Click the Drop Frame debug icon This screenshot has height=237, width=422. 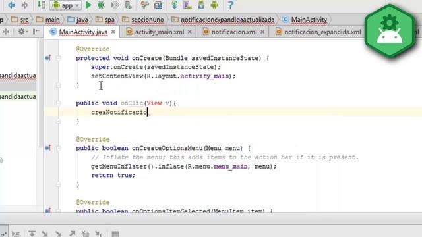click(x=85, y=234)
